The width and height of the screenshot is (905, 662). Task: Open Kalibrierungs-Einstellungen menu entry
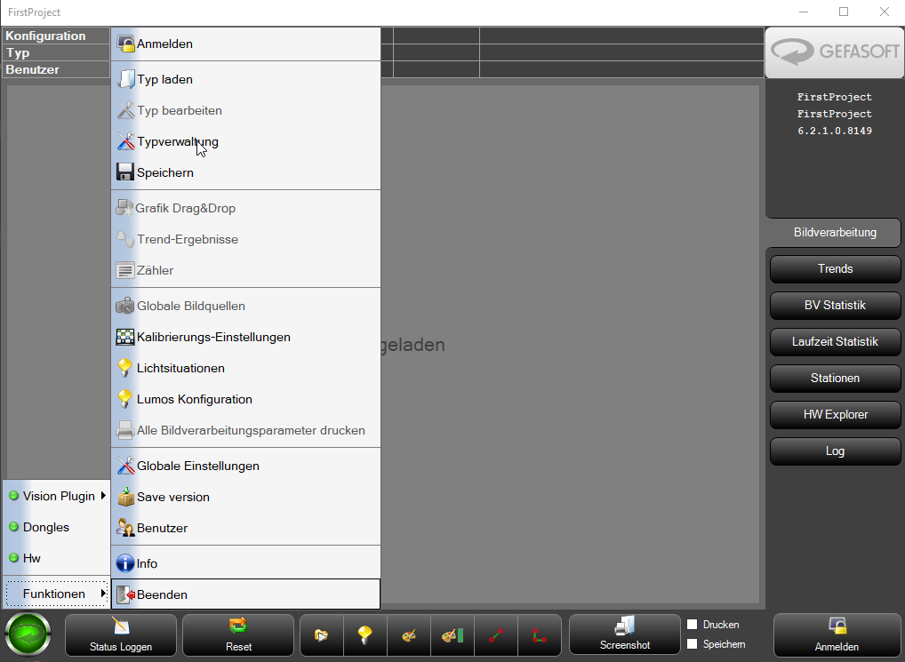[246, 337]
